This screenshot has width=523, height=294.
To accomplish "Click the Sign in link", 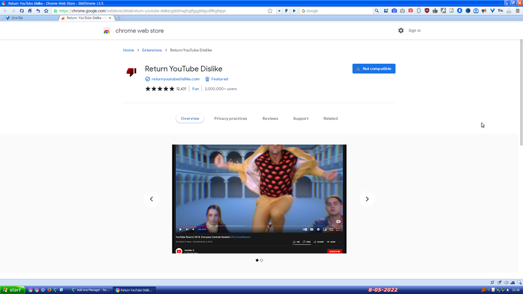I will tap(414, 31).
